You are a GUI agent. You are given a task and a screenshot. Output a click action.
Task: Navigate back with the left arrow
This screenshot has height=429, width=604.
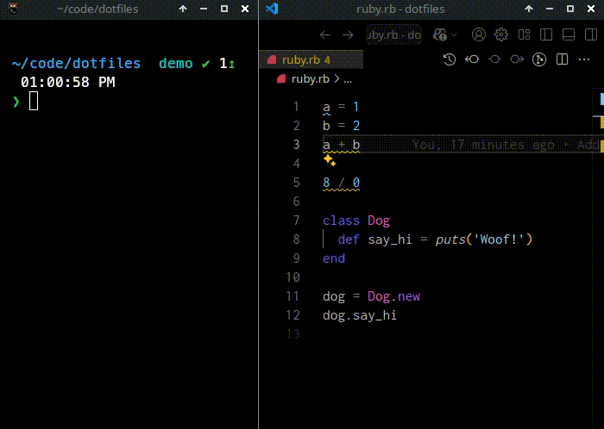pyautogui.click(x=325, y=35)
